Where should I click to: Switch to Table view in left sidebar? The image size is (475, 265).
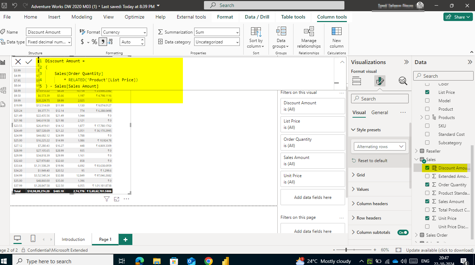(x=3, y=76)
